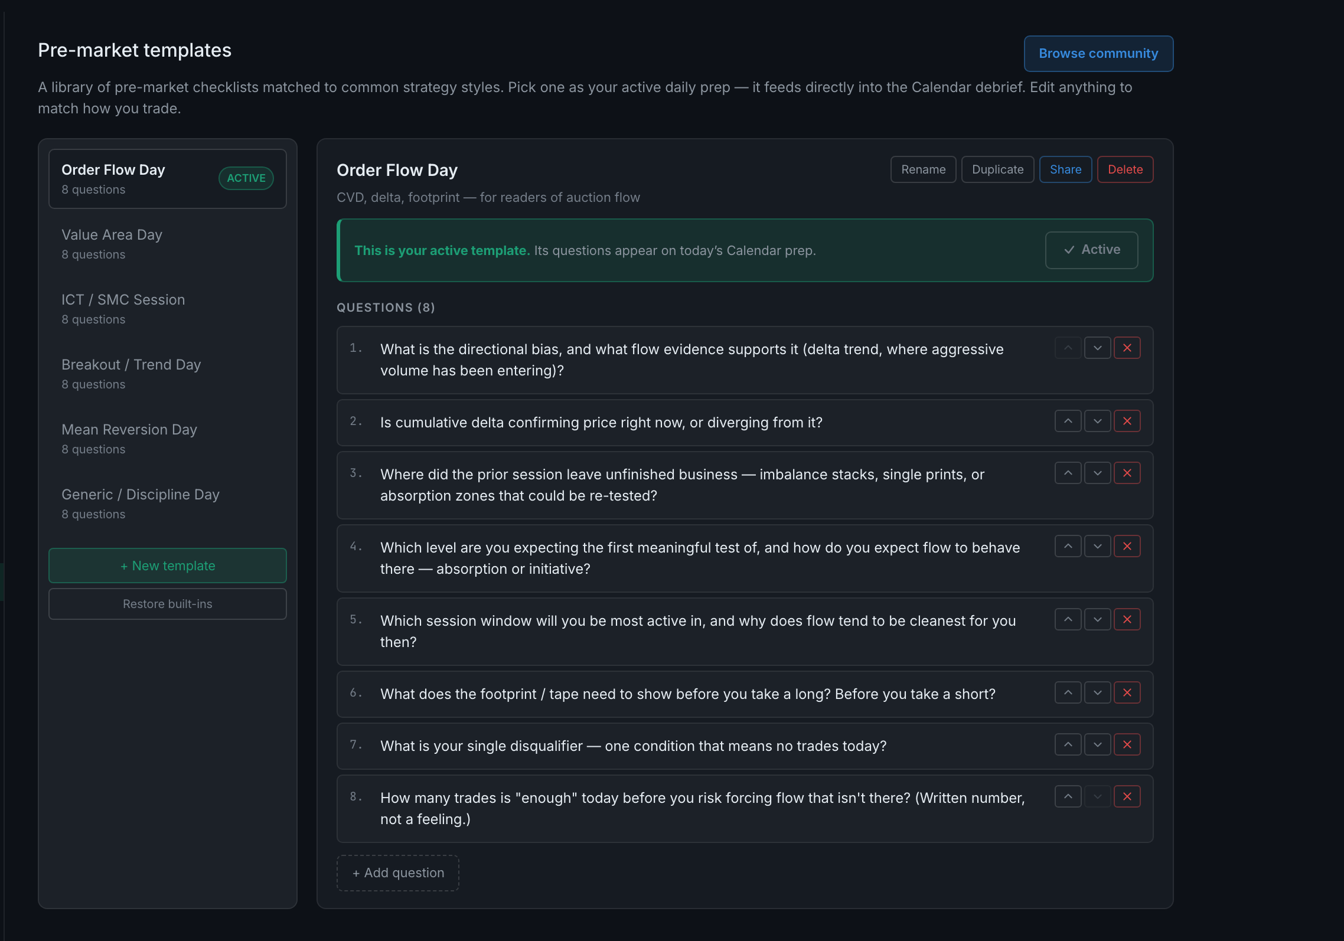Move question 3 up
This screenshot has width=1344, height=941.
click(1068, 473)
